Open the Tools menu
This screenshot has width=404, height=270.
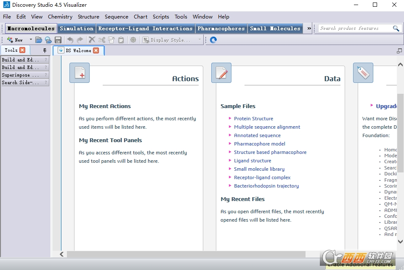click(x=181, y=17)
